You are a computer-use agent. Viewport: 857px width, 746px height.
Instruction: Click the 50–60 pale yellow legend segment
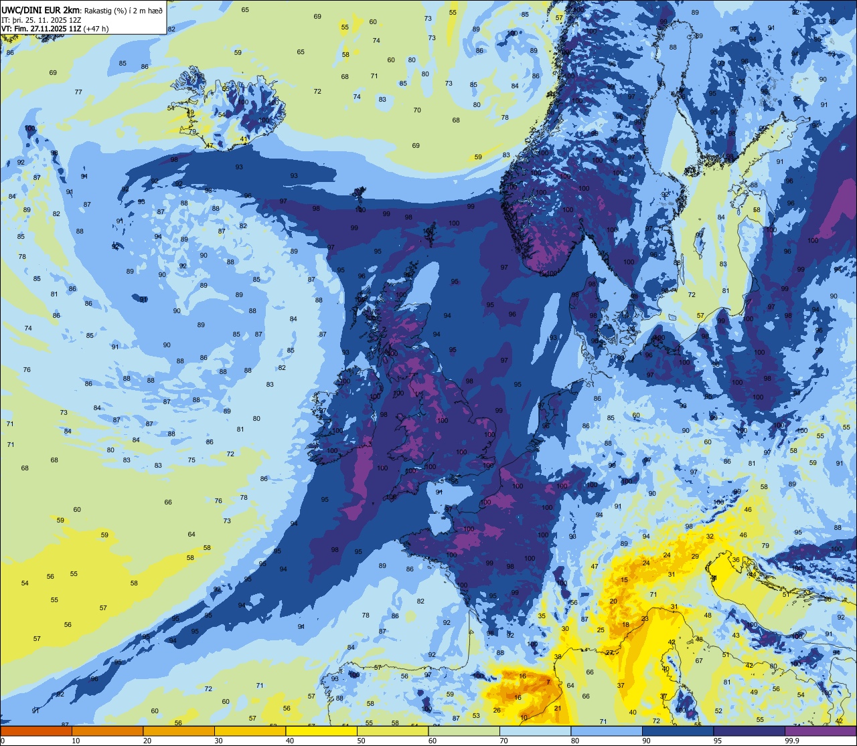(x=392, y=731)
